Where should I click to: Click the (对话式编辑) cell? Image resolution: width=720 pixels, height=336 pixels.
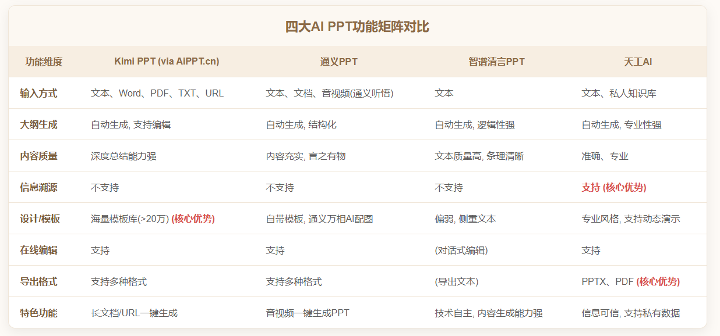(461, 250)
